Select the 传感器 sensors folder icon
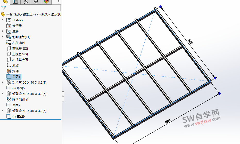Screen dimensions: 240x144 click(x=9, y=26)
